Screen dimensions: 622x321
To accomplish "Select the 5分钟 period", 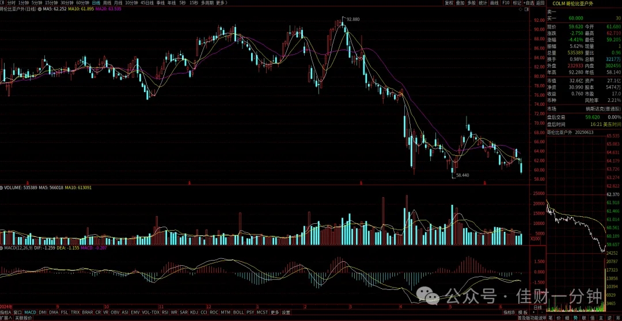I will coord(37,2).
